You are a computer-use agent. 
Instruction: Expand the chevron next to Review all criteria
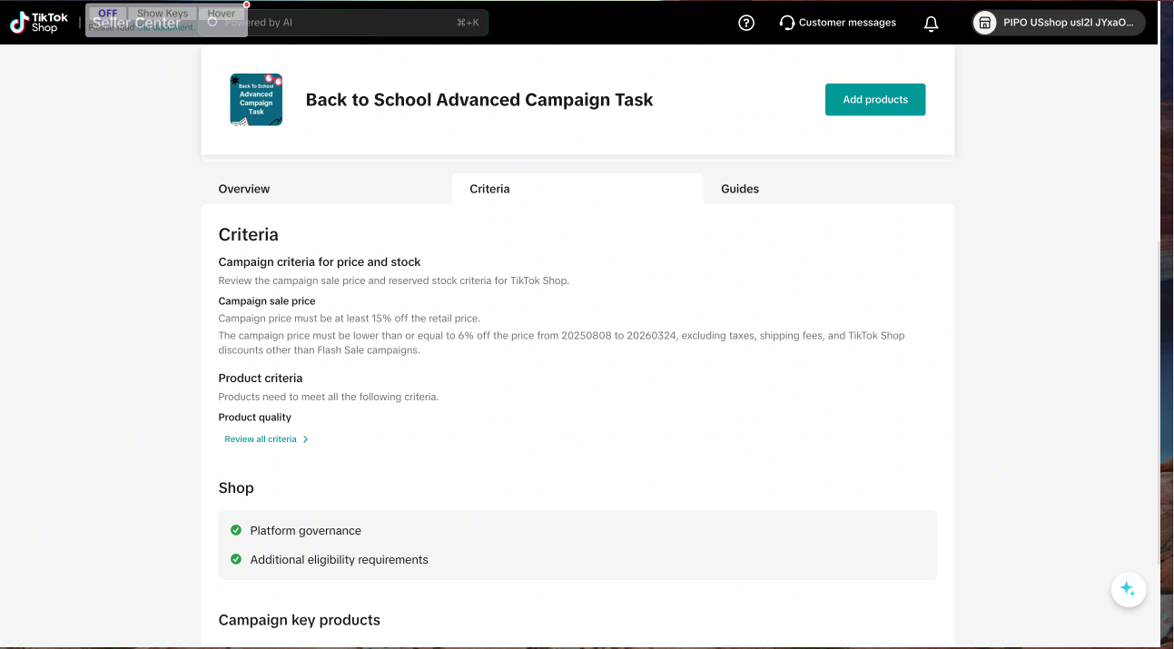(x=305, y=439)
